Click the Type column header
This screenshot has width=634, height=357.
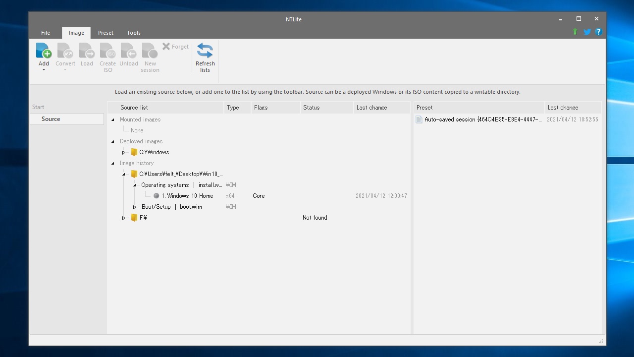pos(237,108)
